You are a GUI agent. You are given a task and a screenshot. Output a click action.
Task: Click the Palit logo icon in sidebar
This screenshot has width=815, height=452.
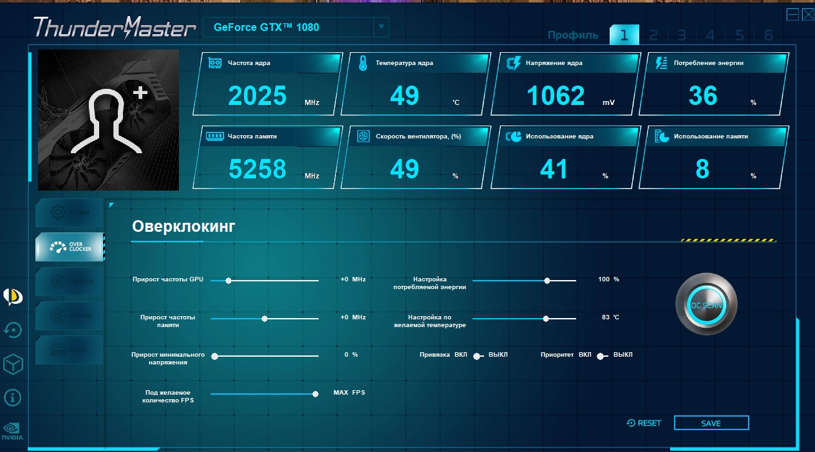[x=13, y=296]
